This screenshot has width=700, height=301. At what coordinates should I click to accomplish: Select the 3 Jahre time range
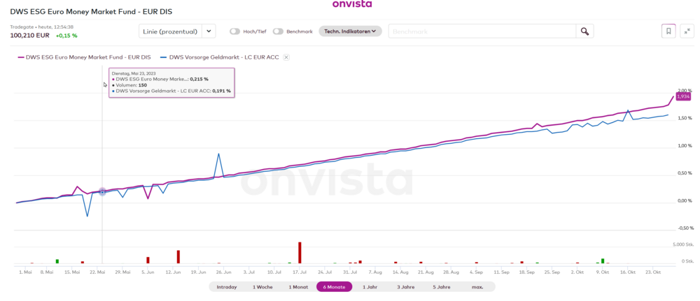(x=405, y=287)
